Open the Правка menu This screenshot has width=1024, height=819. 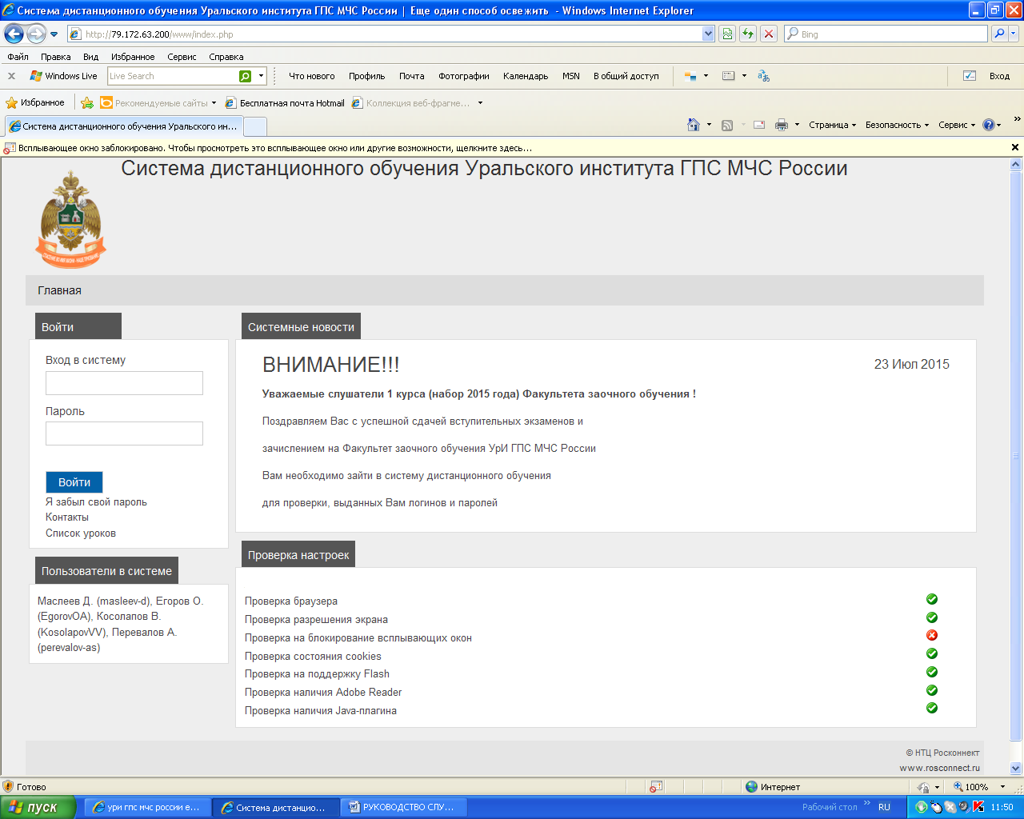point(56,57)
